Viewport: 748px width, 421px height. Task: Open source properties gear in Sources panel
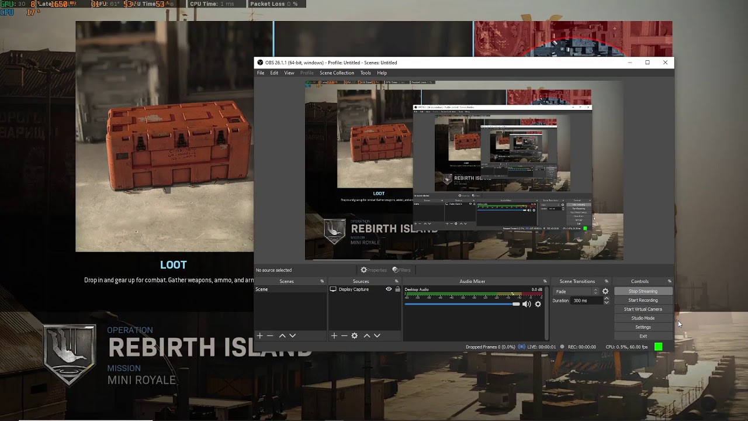354,336
